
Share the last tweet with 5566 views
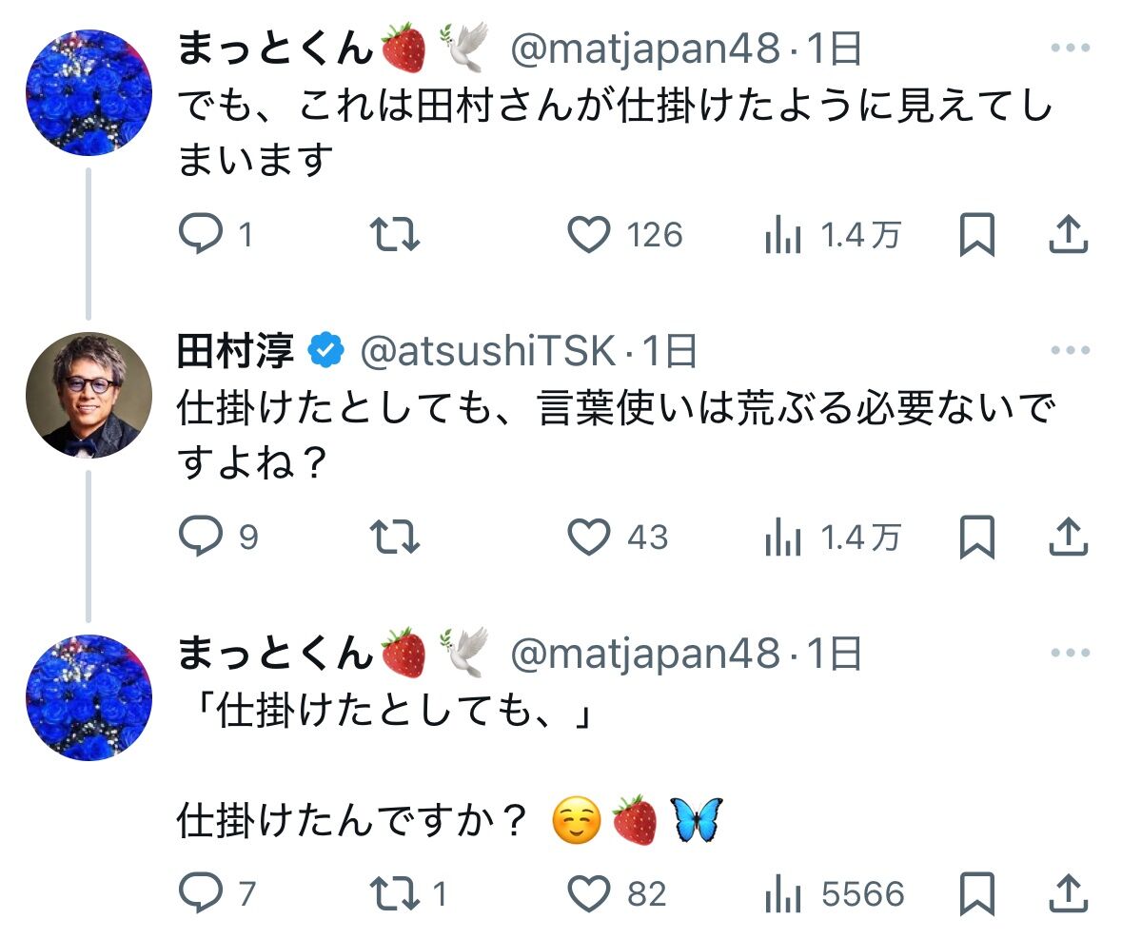click(1068, 894)
